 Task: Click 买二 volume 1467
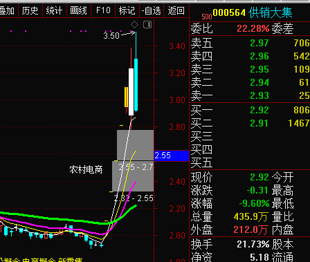[299, 123]
